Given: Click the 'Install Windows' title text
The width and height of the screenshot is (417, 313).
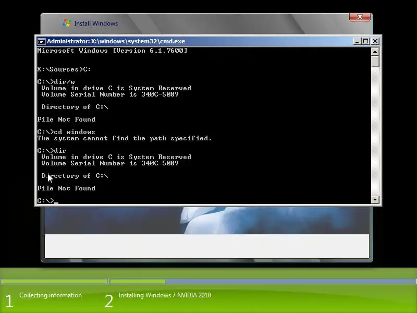Looking at the screenshot, I should (96, 23).
